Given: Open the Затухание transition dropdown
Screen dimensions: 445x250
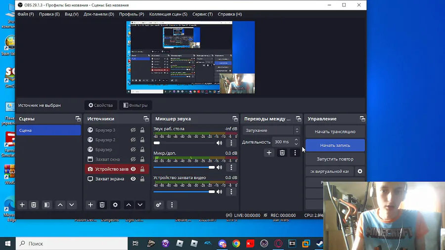Looking at the screenshot, I should pos(271,130).
